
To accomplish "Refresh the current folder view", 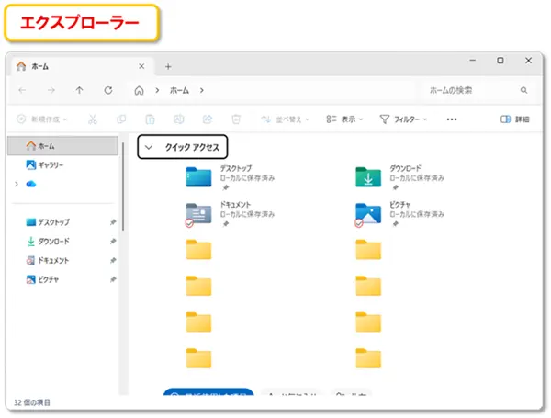I will point(108,90).
